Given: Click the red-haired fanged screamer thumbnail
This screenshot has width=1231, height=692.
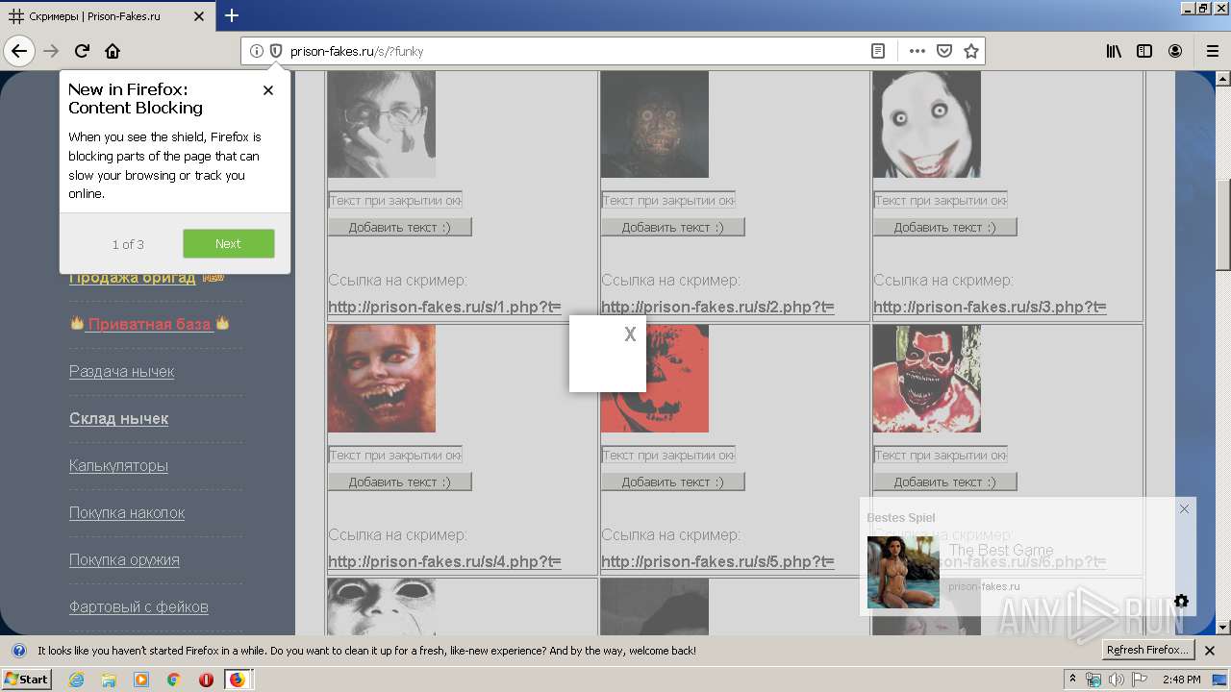Looking at the screenshot, I should pos(382,379).
